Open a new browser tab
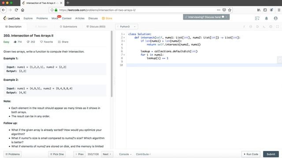The width and height of the screenshot is (282, 158). (68, 3)
